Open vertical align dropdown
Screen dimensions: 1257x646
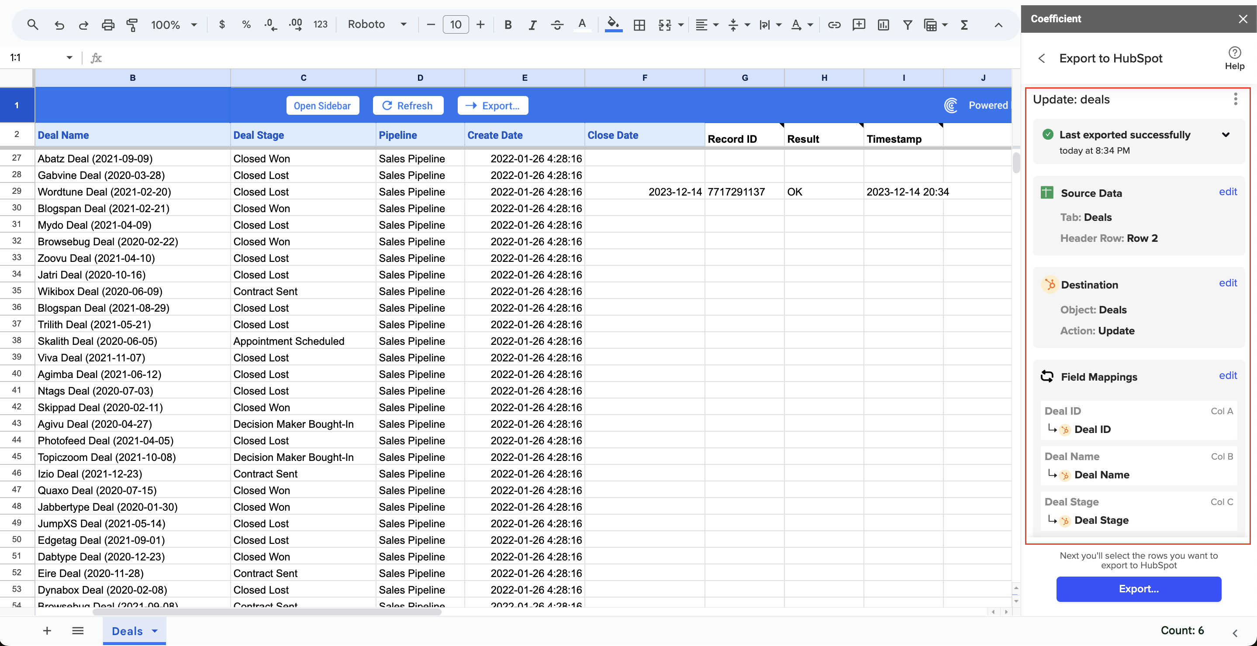[x=739, y=24]
